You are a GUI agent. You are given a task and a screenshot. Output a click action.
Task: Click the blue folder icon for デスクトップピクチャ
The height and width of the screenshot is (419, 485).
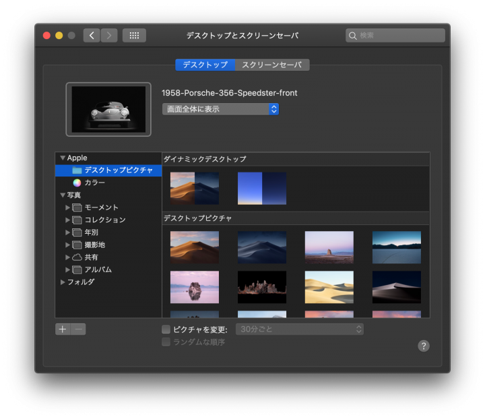tap(77, 170)
